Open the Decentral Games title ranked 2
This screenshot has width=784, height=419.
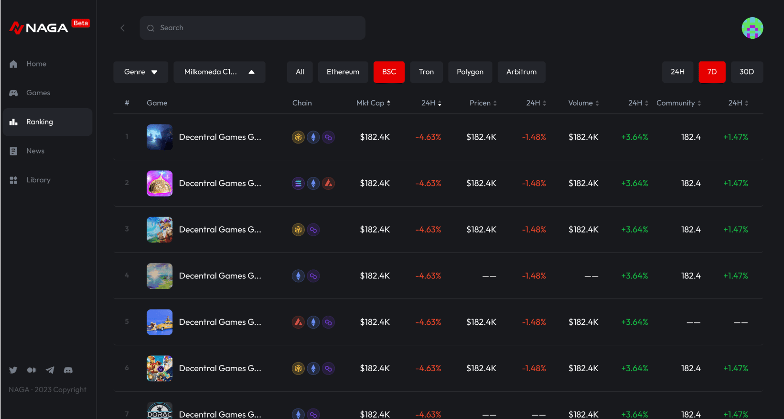(220, 183)
